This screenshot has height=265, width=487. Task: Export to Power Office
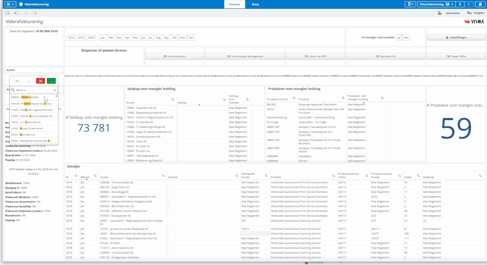point(456,57)
